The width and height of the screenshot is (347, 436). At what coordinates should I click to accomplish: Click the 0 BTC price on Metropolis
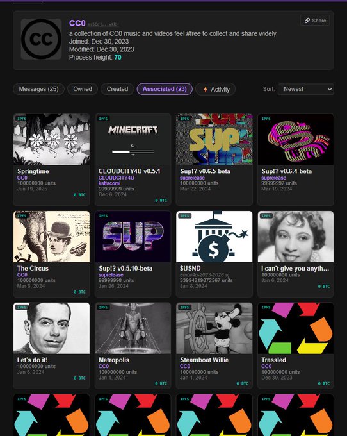click(x=161, y=383)
